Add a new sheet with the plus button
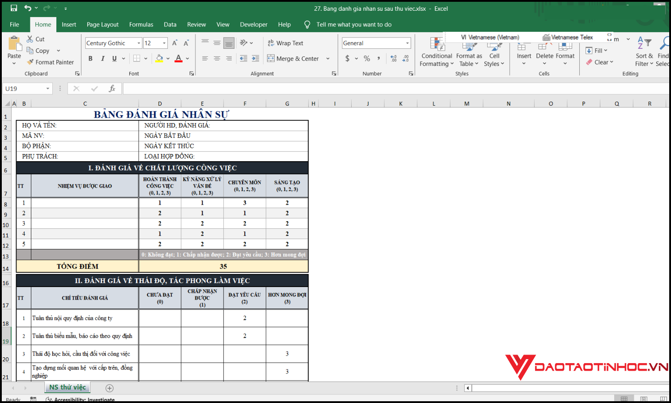The width and height of the screenshot is (671, 403). [x=110, y=388]
